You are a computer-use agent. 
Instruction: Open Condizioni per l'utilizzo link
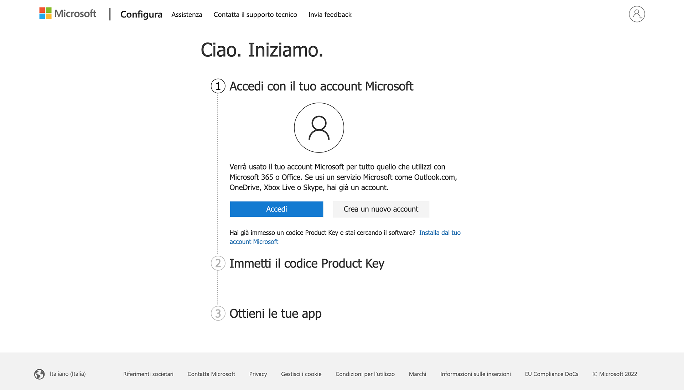(365, 374)
